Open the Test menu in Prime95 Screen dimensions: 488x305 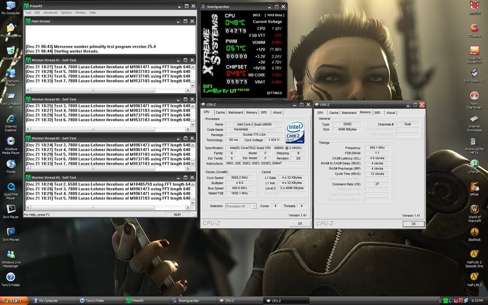(28, 13)
